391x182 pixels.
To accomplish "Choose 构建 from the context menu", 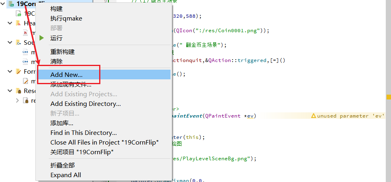I will click(x=104, y=9).
